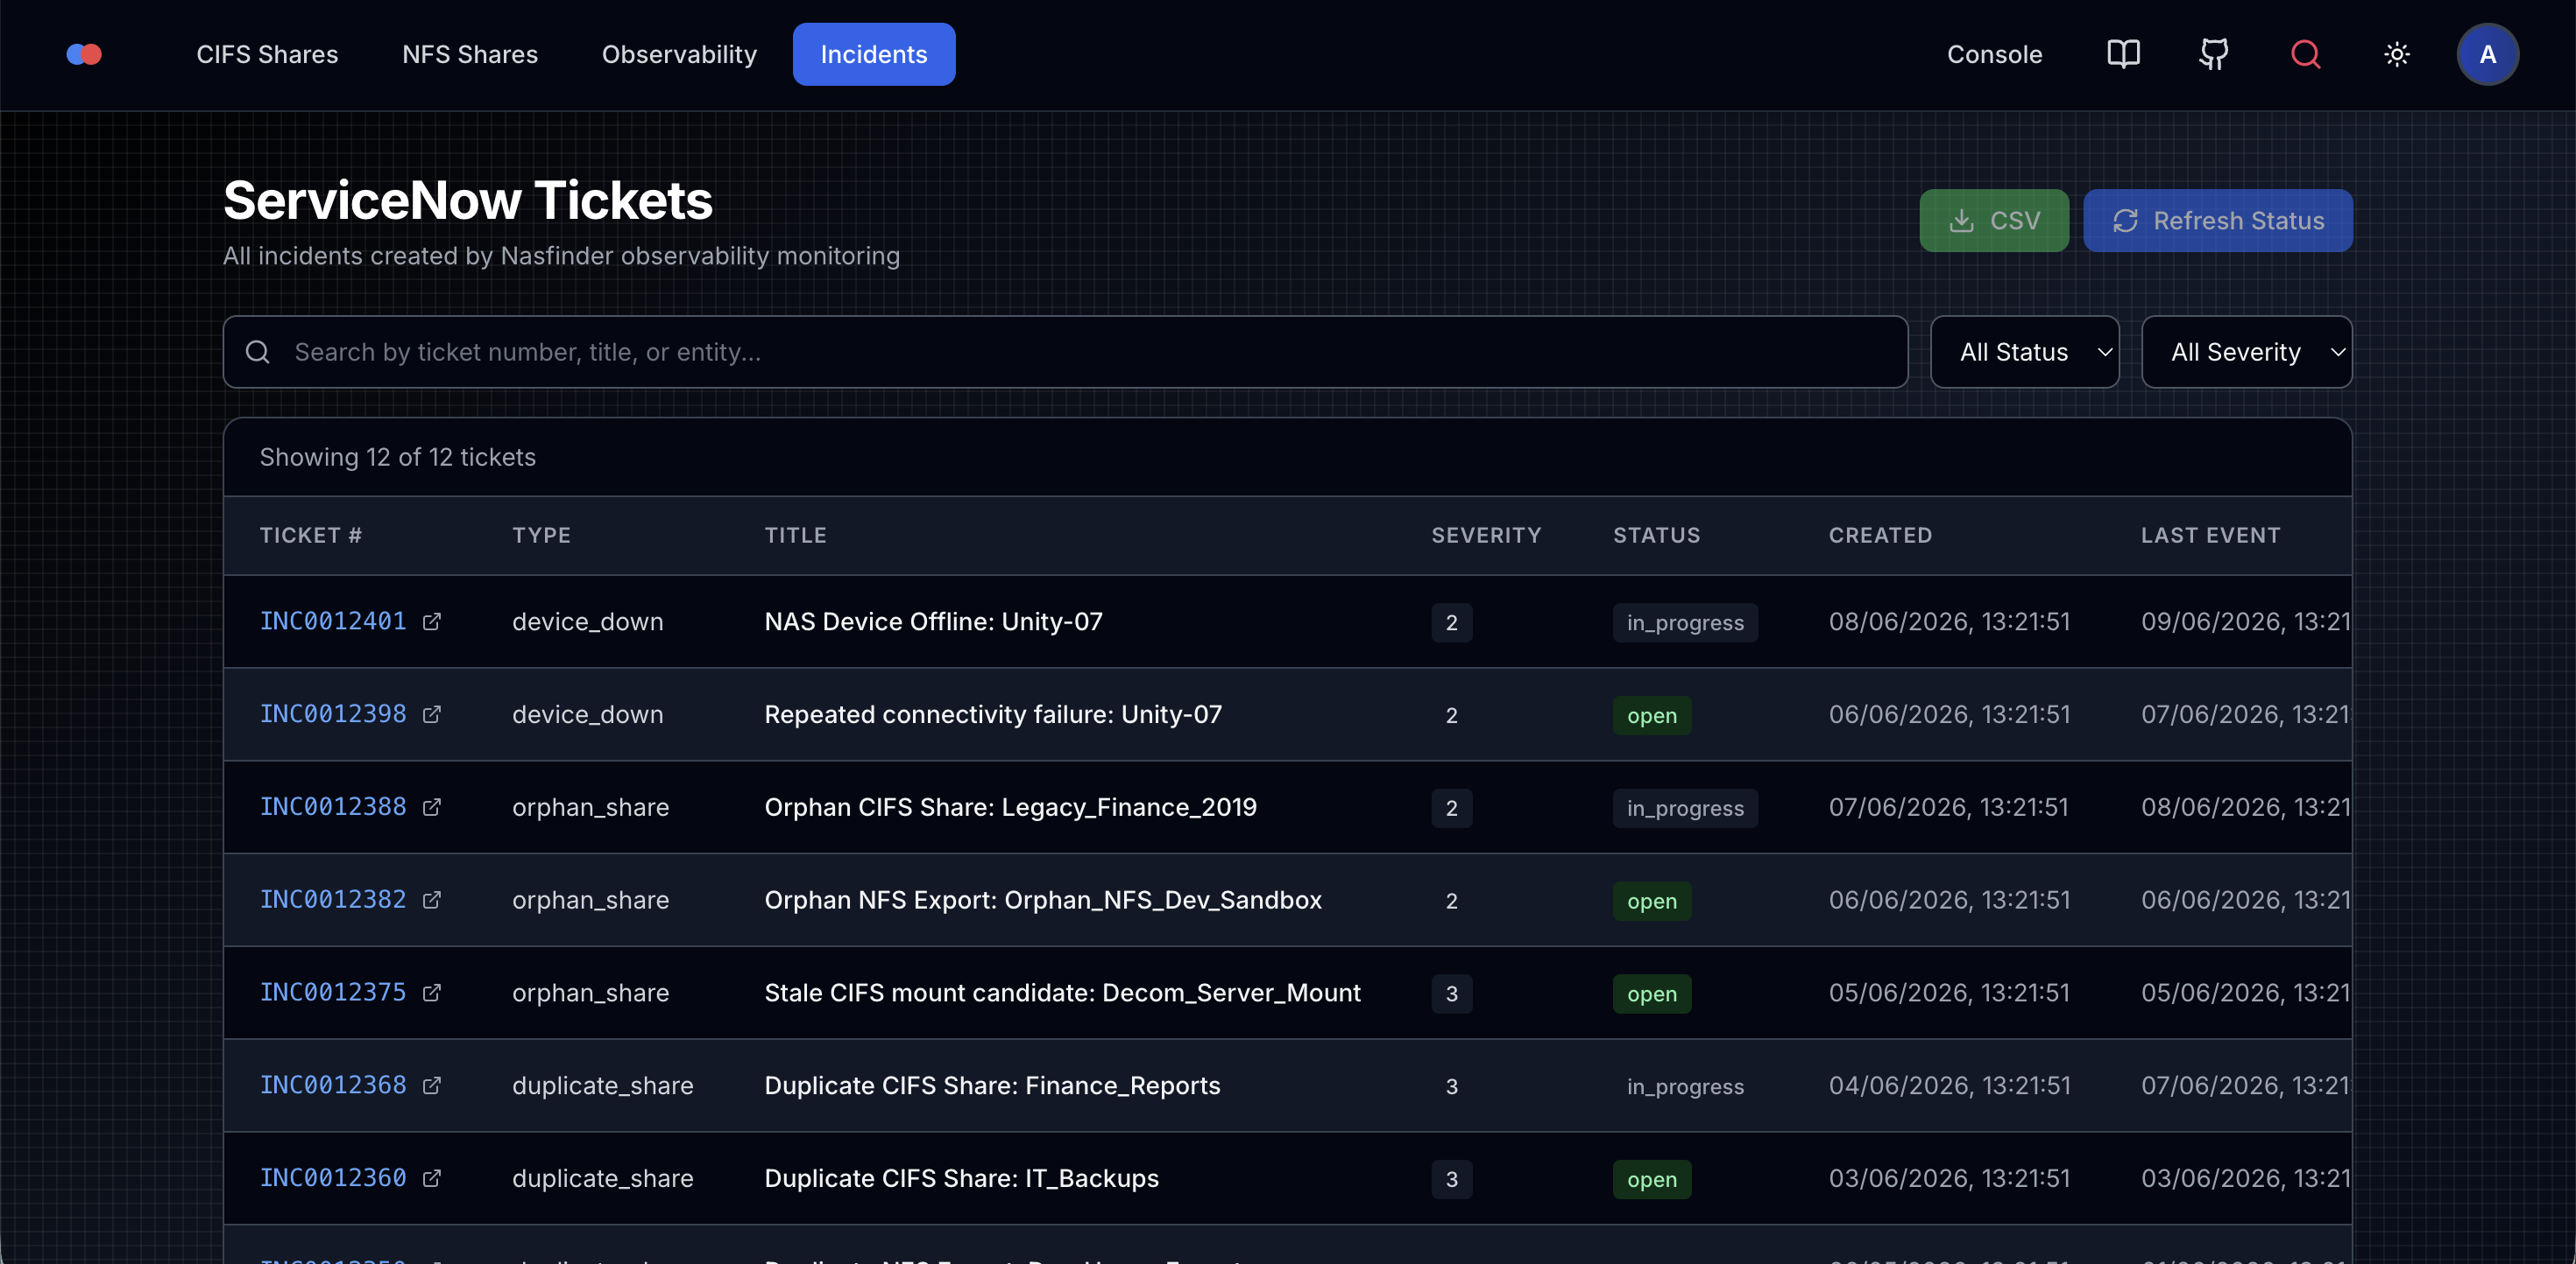Screen dimensions: 2576x1264
Task: Open ticket INC0012382 link
Action: click(333, 900)
